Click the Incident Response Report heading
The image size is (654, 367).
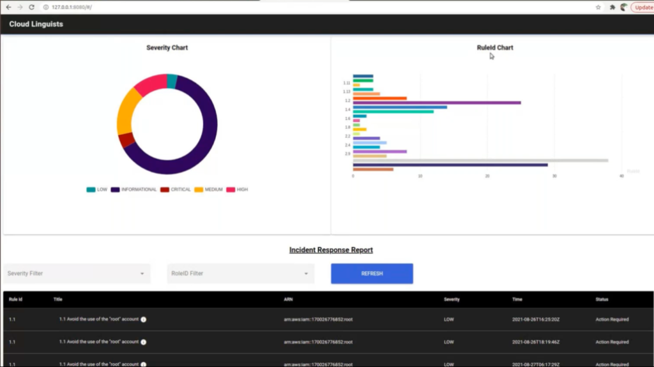[x=331, y=250]
